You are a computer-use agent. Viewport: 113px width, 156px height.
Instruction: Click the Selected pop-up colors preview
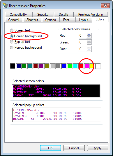(57, 115)
